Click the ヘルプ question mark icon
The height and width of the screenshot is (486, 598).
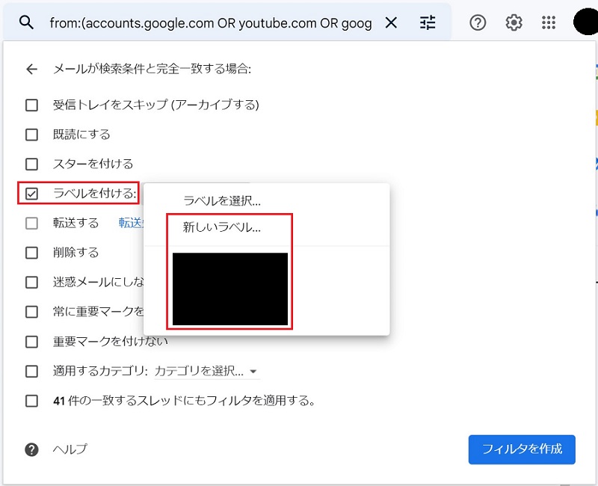[31, 449]
